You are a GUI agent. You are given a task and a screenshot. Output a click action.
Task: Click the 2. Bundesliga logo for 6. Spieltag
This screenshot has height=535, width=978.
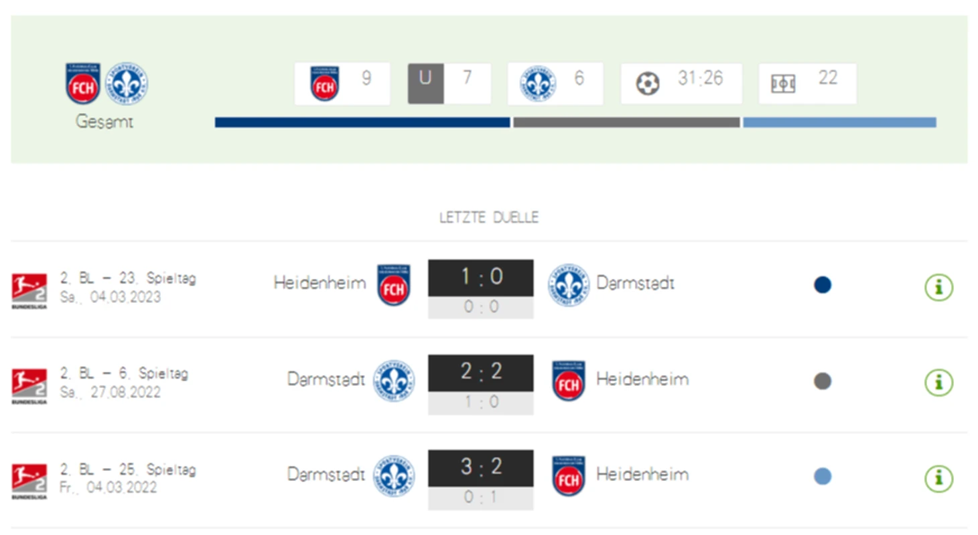[x=29, y=386]
